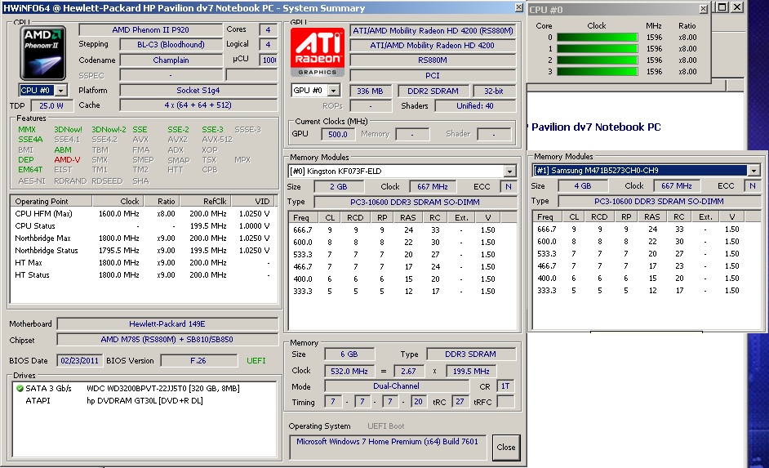Click the AMD M785 chipset field
The width and height of the screenshot is (769, 468).
[167, 340]
